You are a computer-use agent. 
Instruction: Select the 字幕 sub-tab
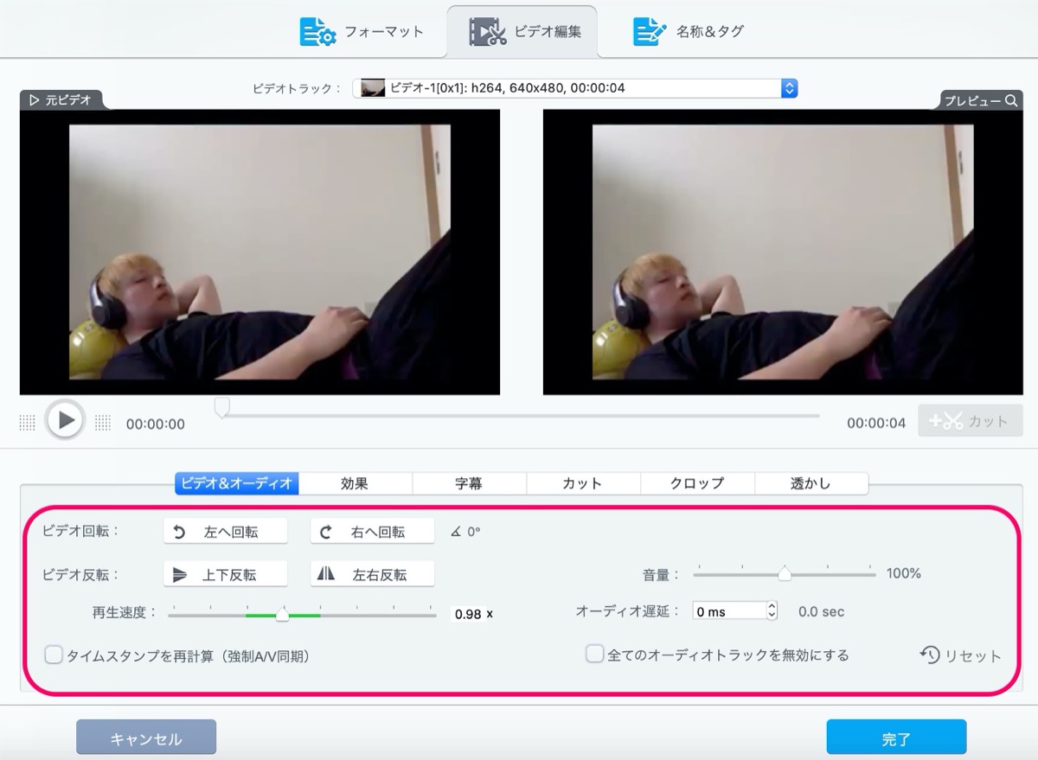click(469, 483)
